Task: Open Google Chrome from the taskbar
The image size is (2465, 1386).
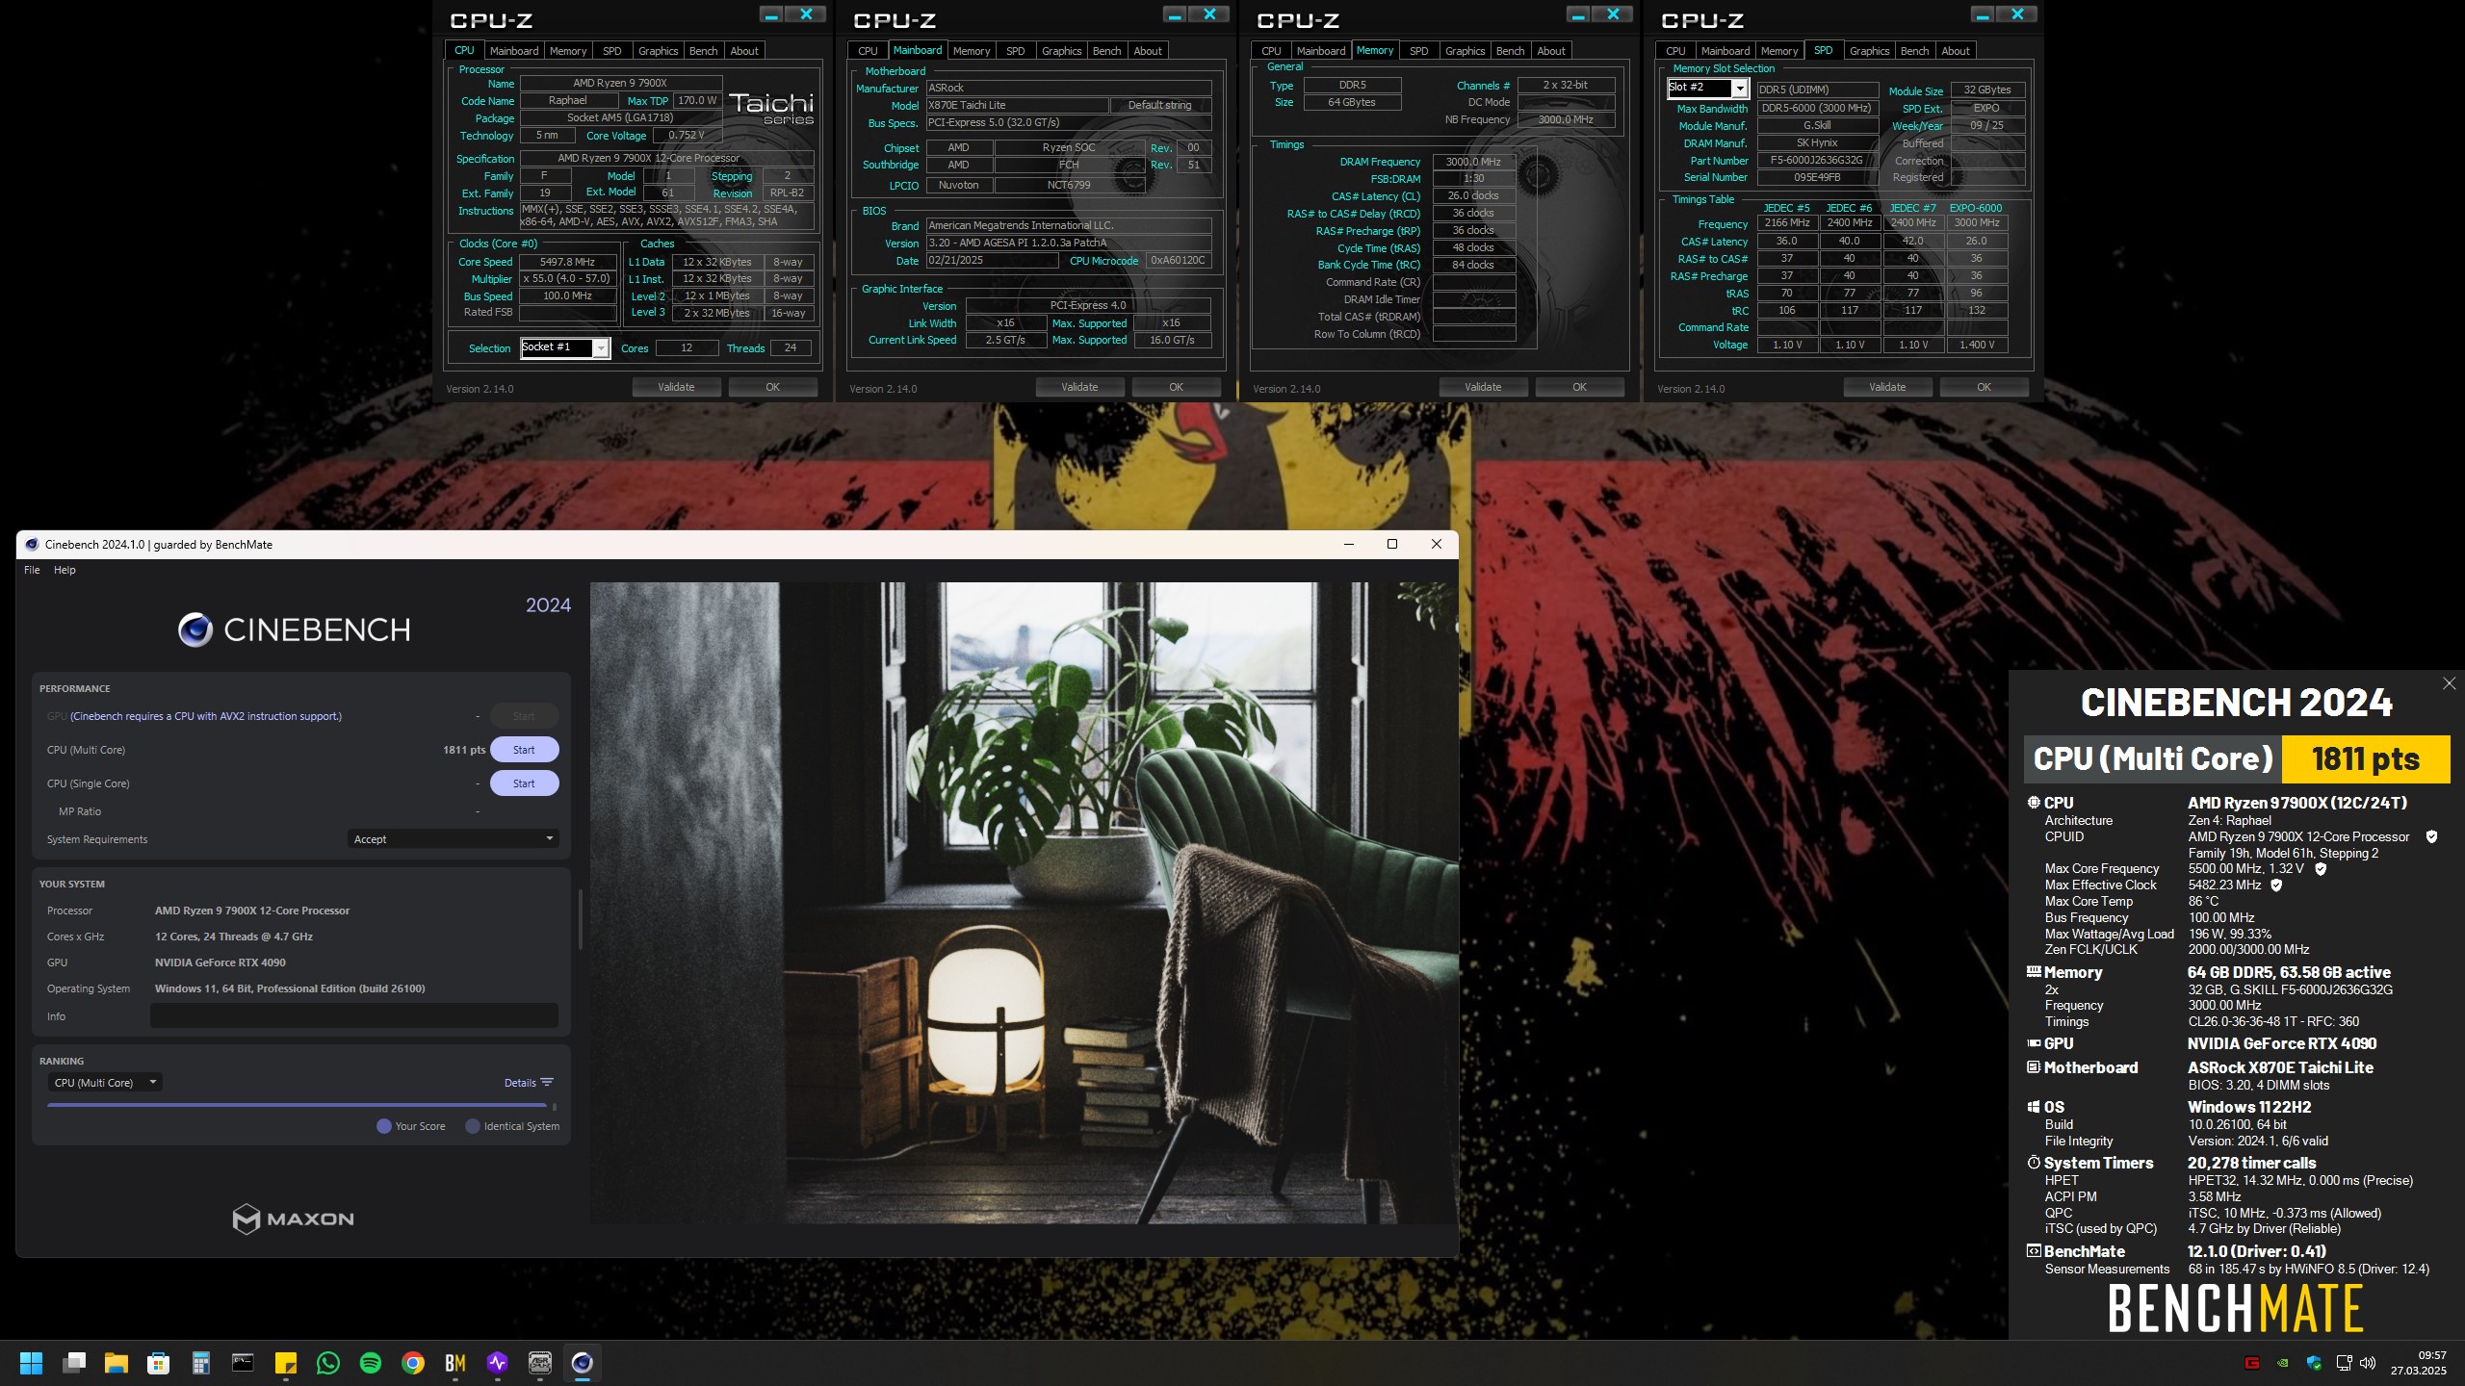Action: coord(413,1363)
